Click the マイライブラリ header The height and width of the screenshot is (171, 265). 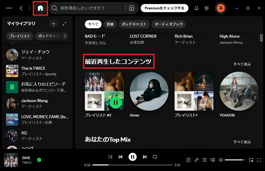point(21,24)
